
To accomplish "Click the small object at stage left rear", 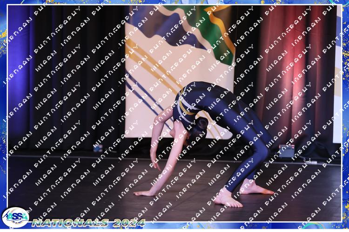I will click(98, 148).
